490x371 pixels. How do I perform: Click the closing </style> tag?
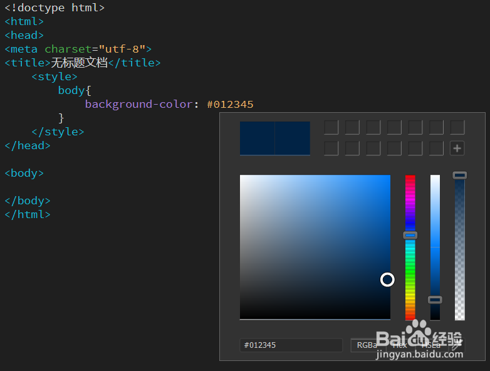click(58, 132)
